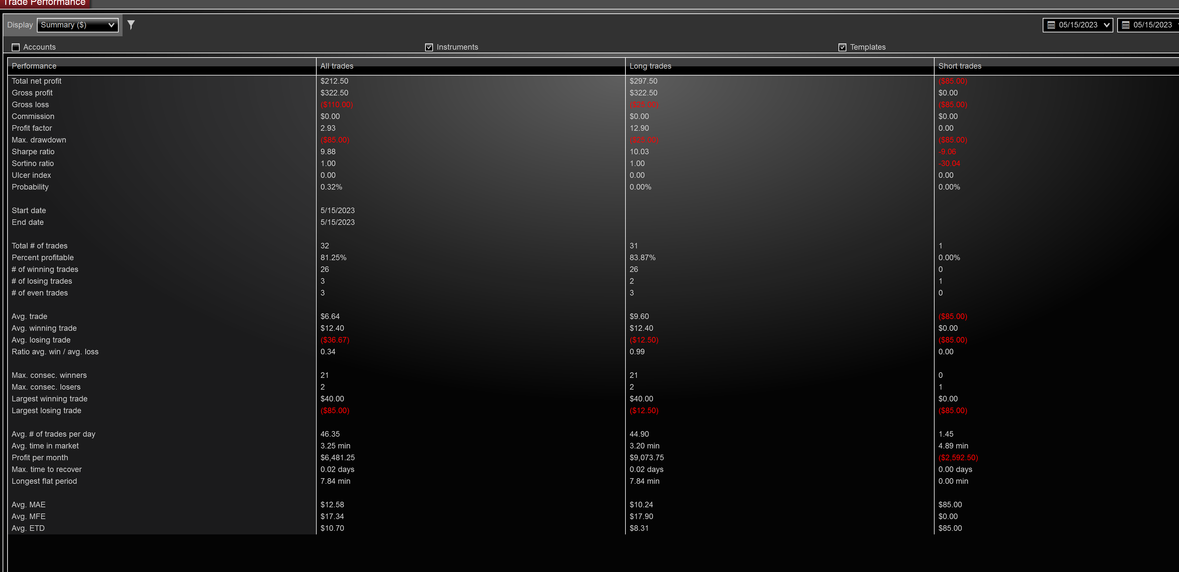Click the ($2,592.50) short profit per month

tap(958, 458)
